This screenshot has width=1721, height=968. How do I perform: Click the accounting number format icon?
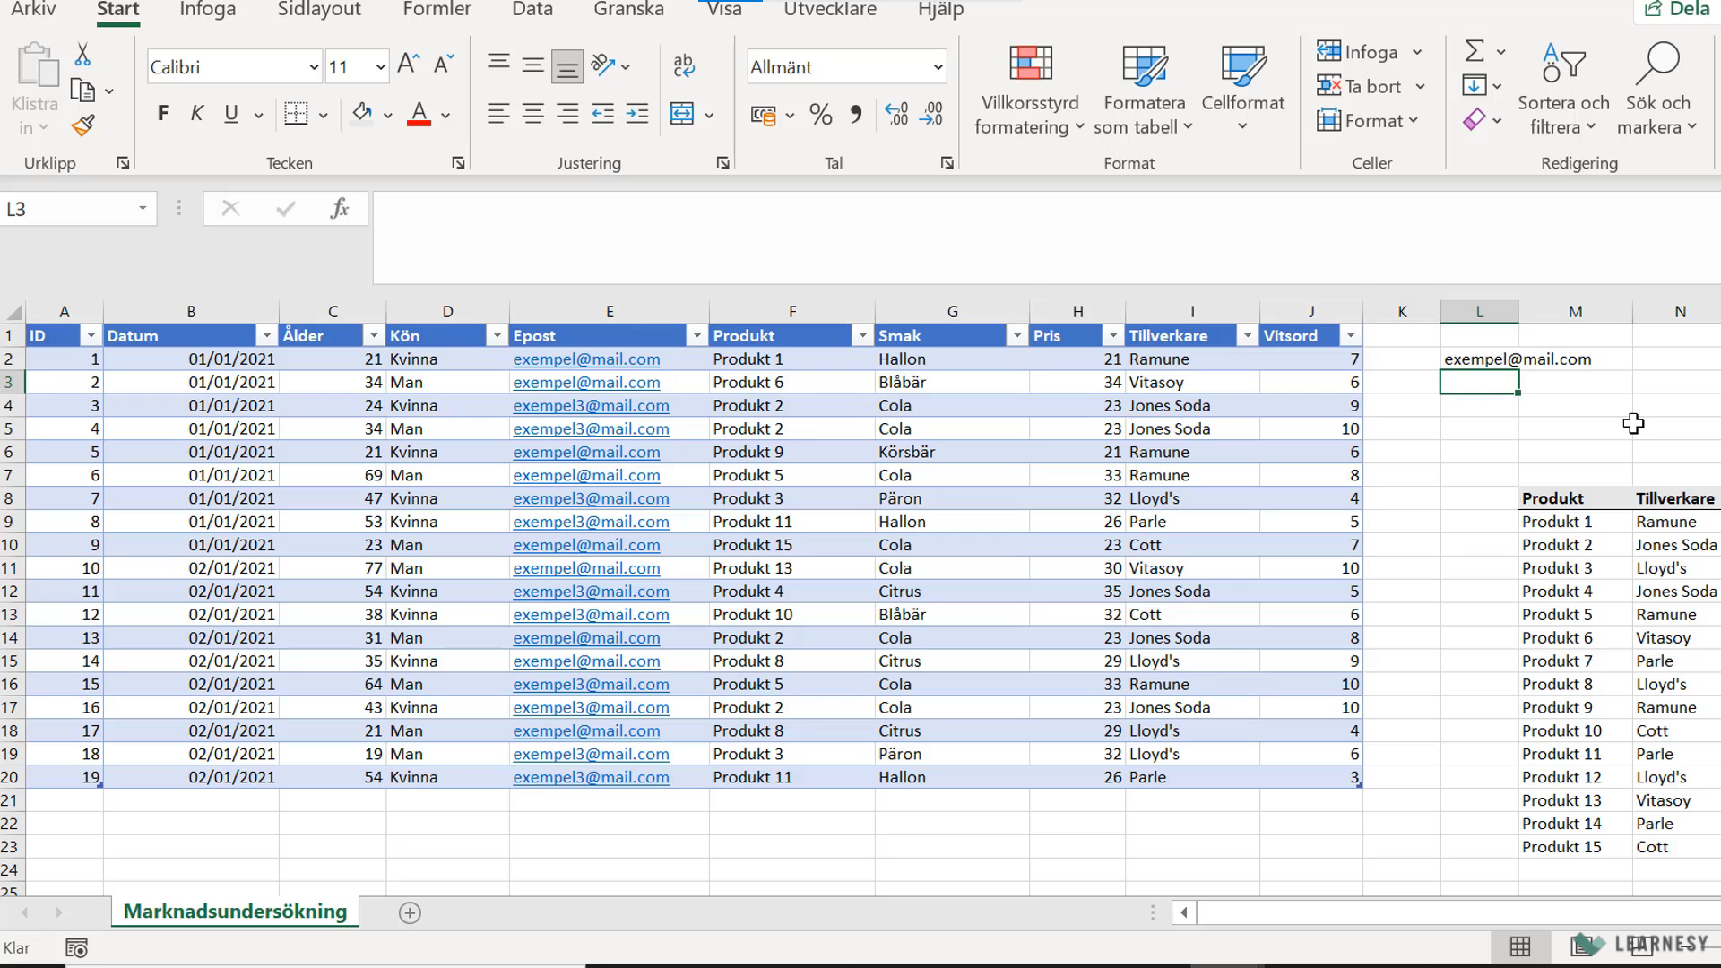[763, 115]
